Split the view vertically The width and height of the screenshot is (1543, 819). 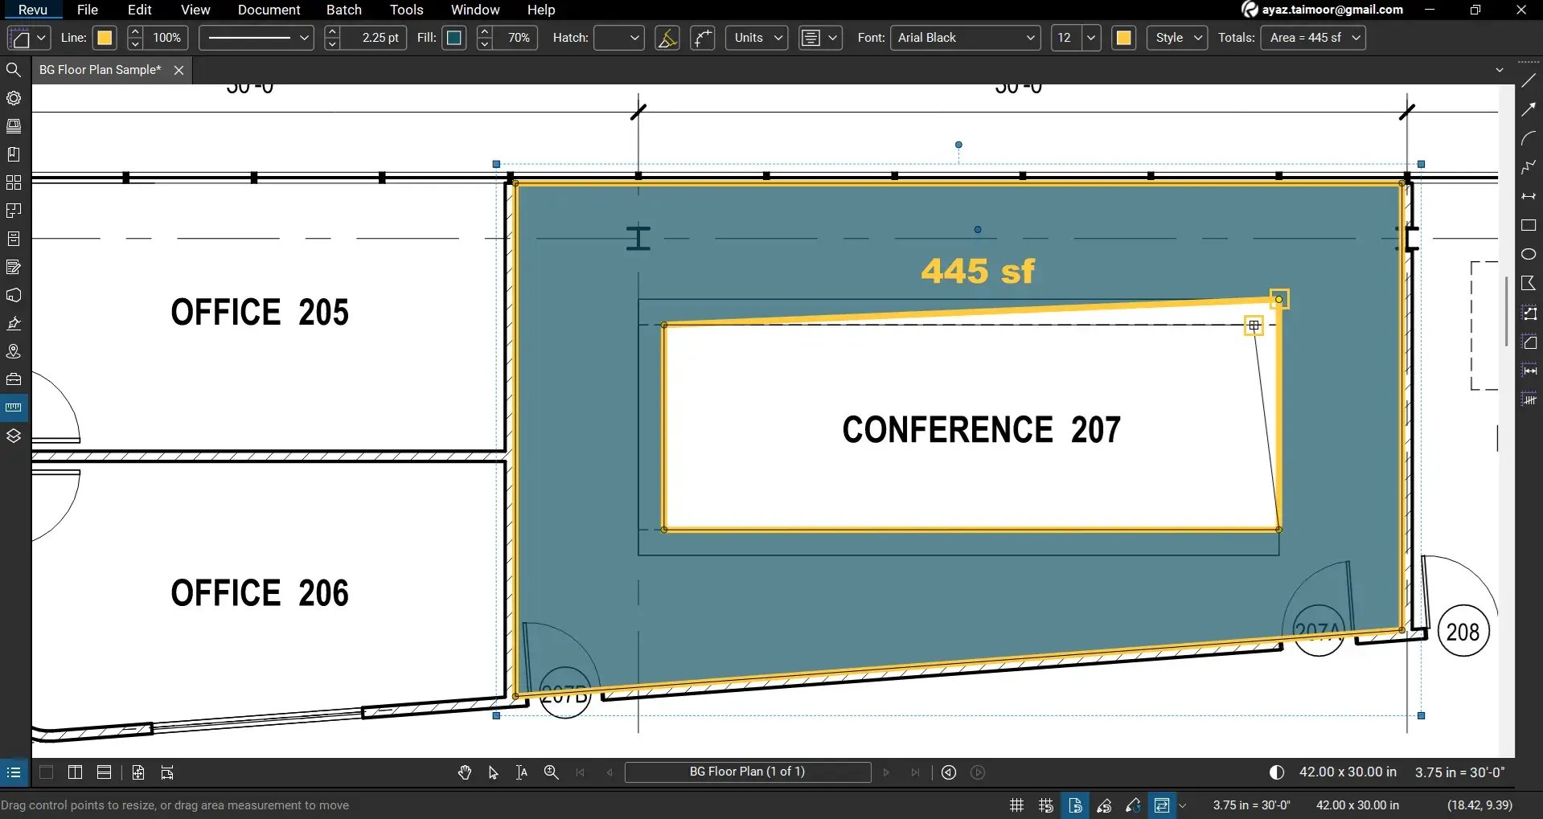(75, 772)
